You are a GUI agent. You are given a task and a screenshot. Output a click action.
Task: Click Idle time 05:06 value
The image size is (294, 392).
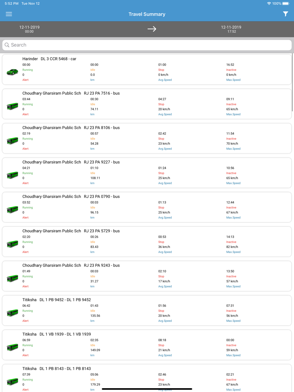coord(94,374)
